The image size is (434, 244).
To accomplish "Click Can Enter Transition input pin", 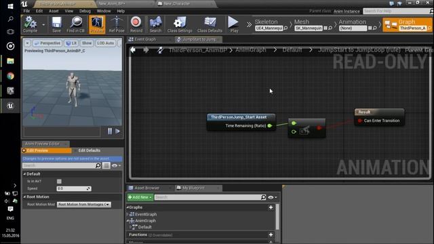I will point(360,121).
